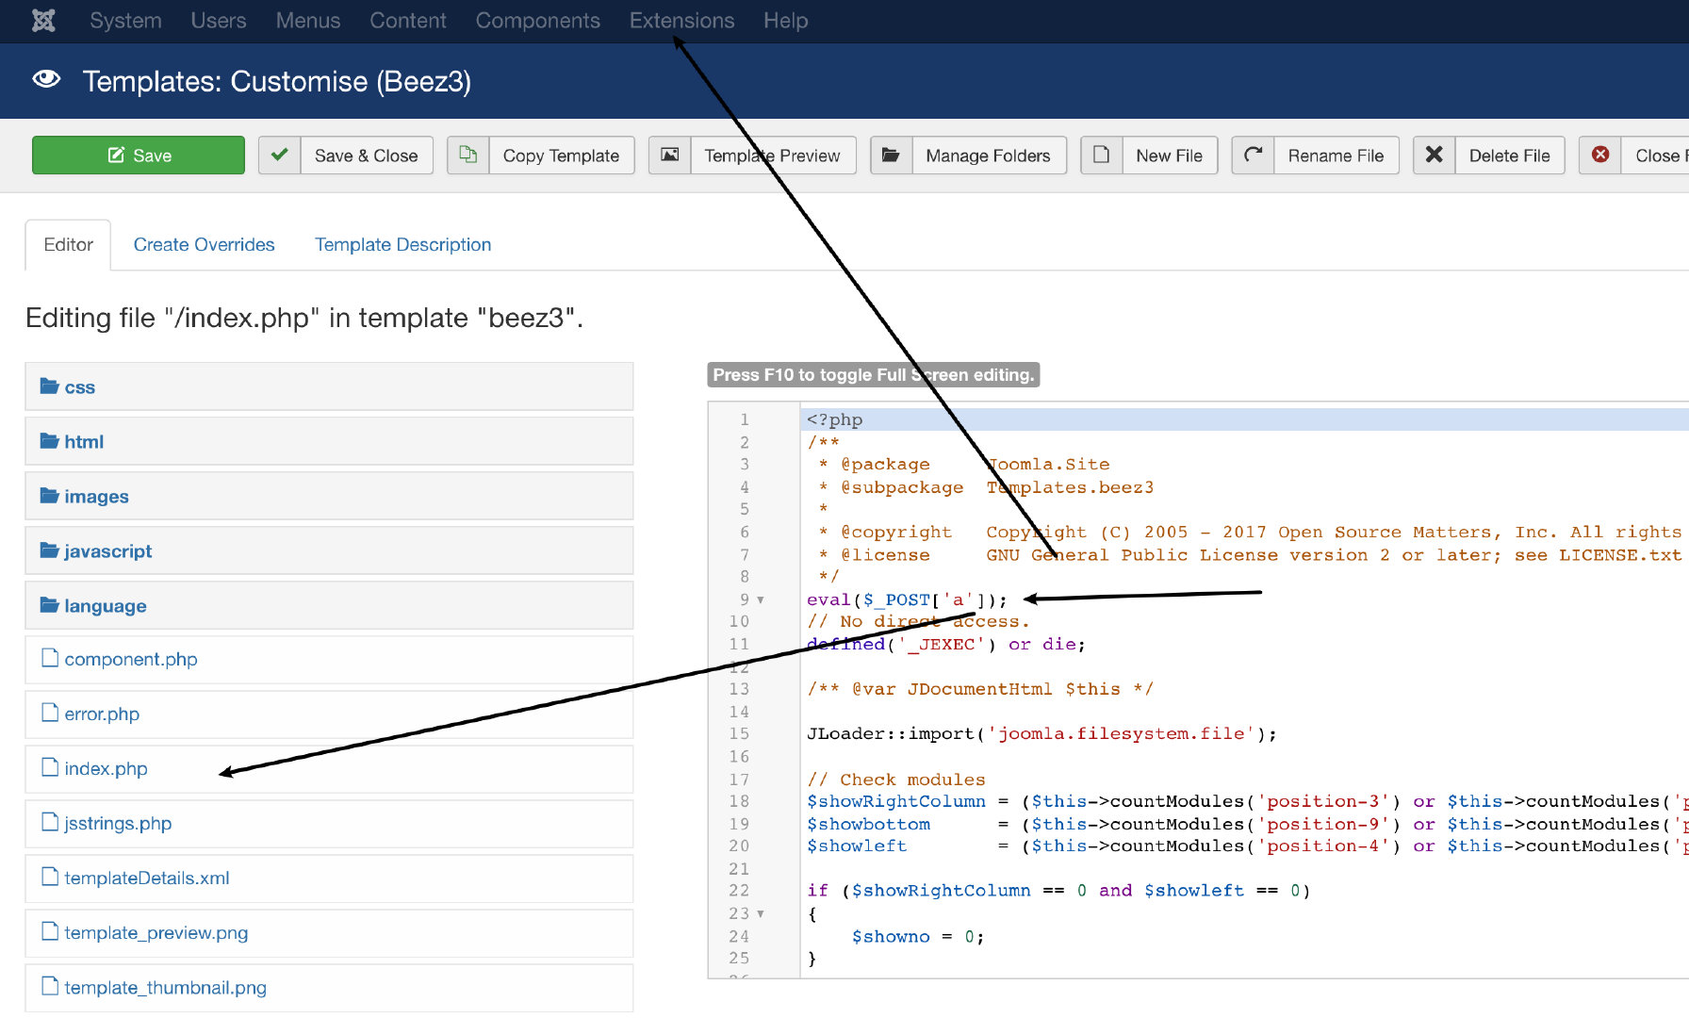The width and height of the screenshot is (1689, 1018).
Task: Click the green checkmark Save & Close icon
Action: tap(280, 155)
